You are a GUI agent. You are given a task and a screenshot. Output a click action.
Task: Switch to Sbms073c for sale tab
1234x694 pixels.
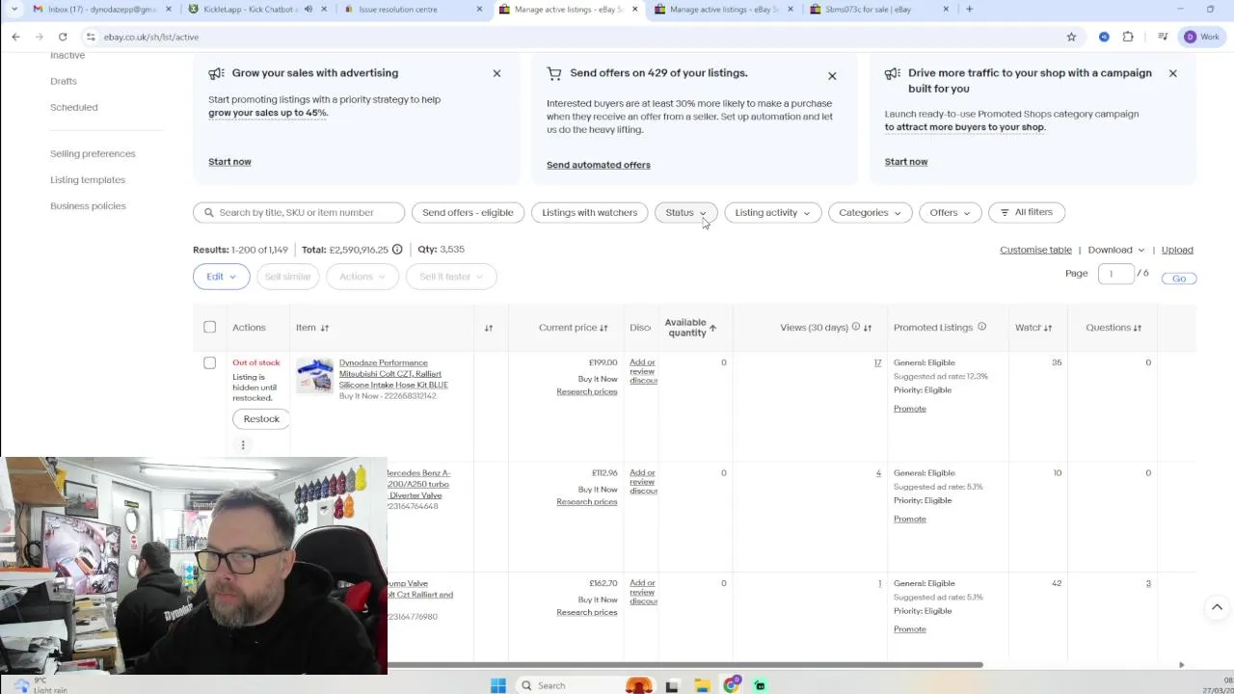coord(879,10)
